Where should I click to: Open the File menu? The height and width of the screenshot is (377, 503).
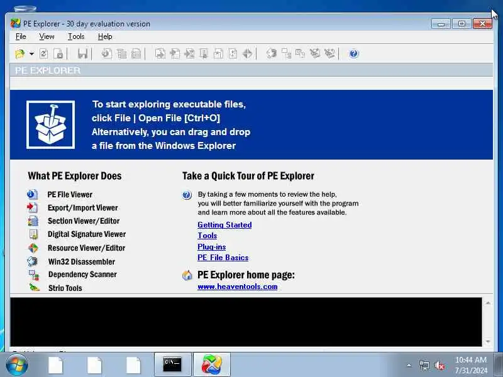click(21, 36)
